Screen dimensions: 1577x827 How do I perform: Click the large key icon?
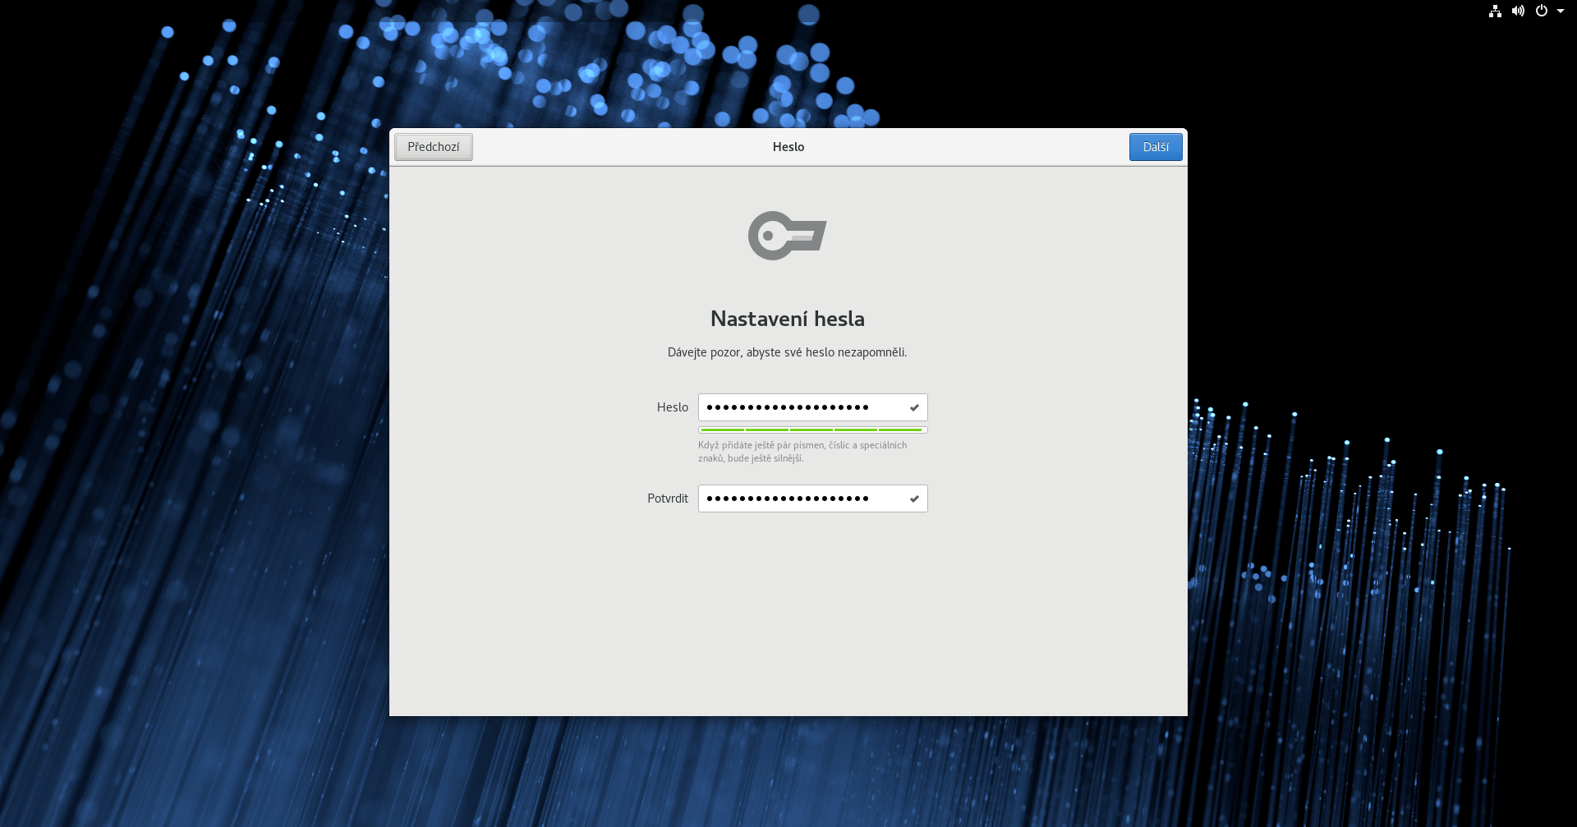787,236
